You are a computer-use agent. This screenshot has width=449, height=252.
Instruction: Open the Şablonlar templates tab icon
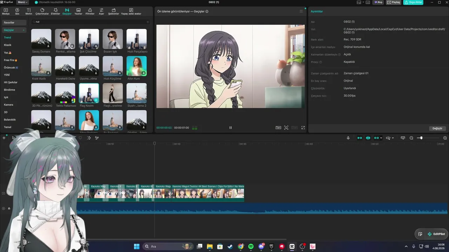pyautogui.click(x=113, y=12)
